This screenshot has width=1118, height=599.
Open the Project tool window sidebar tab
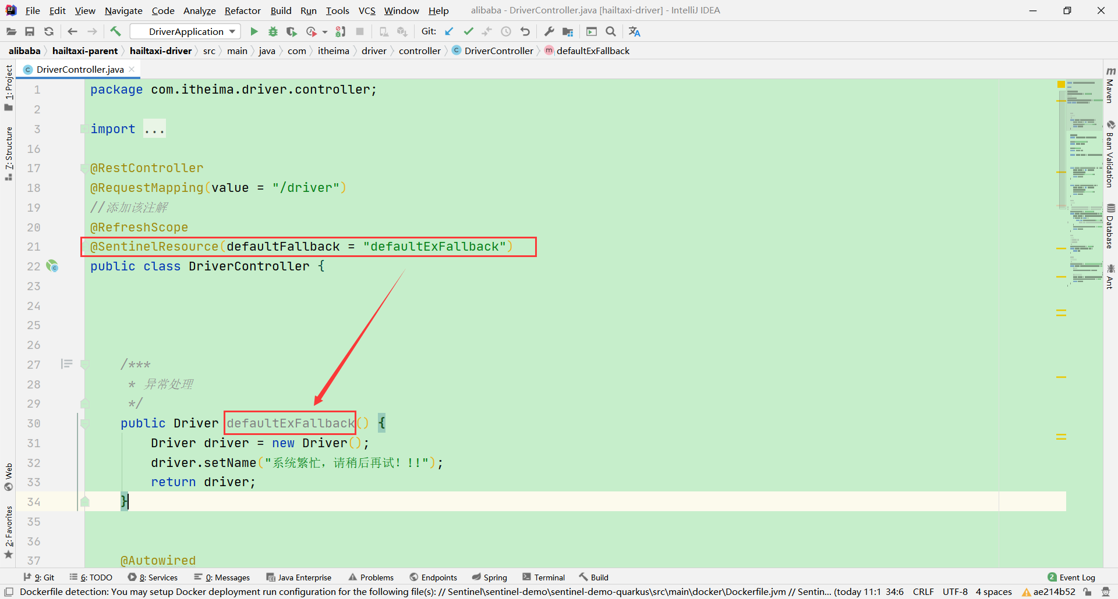coord(9,87)
